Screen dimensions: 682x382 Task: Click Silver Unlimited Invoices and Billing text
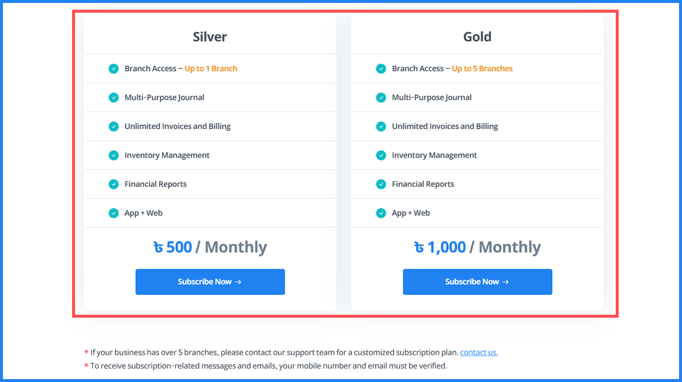click(x=178, y=126)
